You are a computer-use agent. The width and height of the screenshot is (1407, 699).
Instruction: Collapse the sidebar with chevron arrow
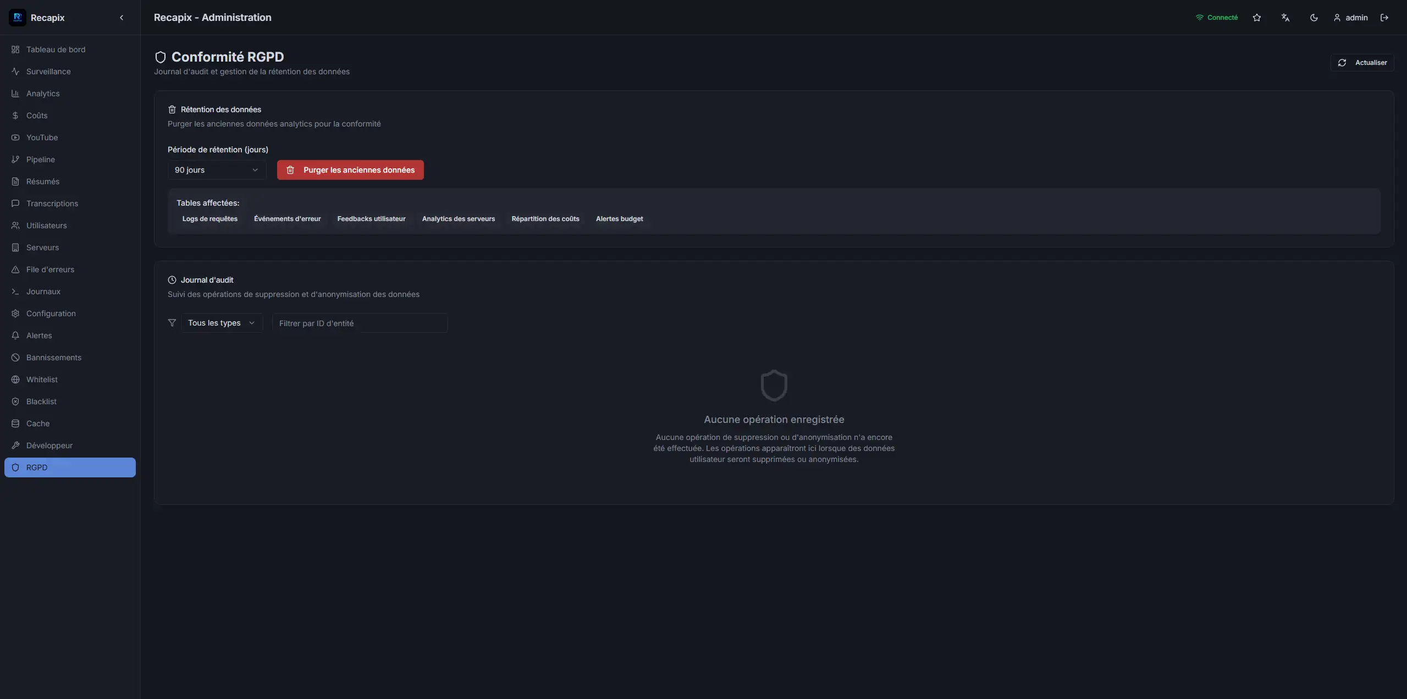pos(122,18)
